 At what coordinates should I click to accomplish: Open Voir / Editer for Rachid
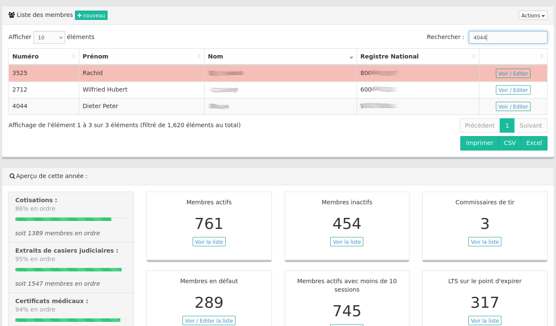coord(513,73)
